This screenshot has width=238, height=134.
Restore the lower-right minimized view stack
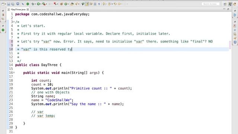(235, 22)
